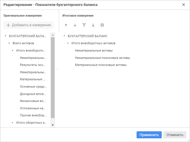Click the move to bottom icon
This screenshot has width=190, height=142.
coord(93,25)
